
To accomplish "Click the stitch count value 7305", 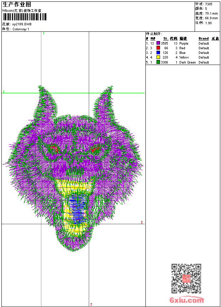I will click(209, 4).
